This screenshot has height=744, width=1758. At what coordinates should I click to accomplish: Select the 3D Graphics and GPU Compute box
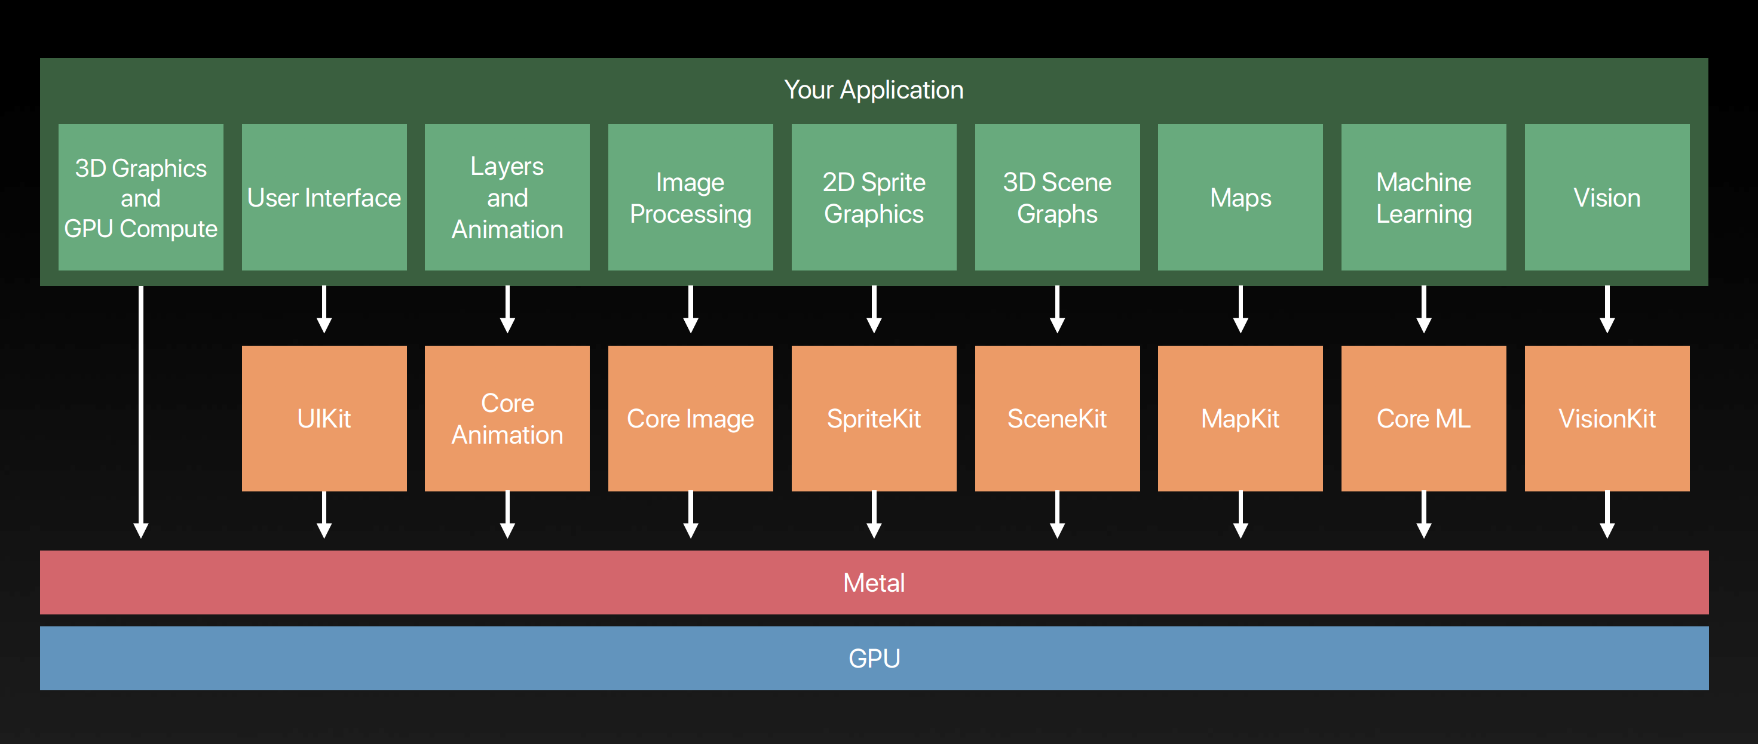(140, 198)
